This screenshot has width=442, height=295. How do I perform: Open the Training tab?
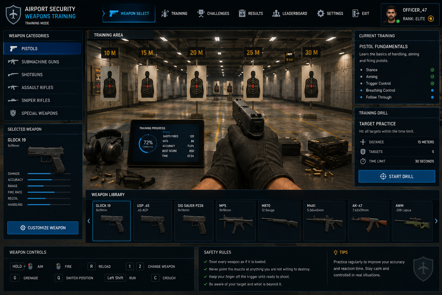point(174,13)
